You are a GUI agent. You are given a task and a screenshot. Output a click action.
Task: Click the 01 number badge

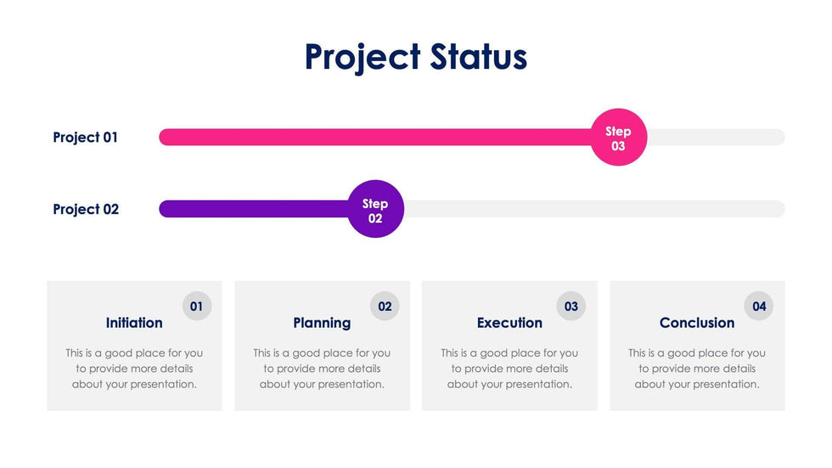(x=196, y=306)
